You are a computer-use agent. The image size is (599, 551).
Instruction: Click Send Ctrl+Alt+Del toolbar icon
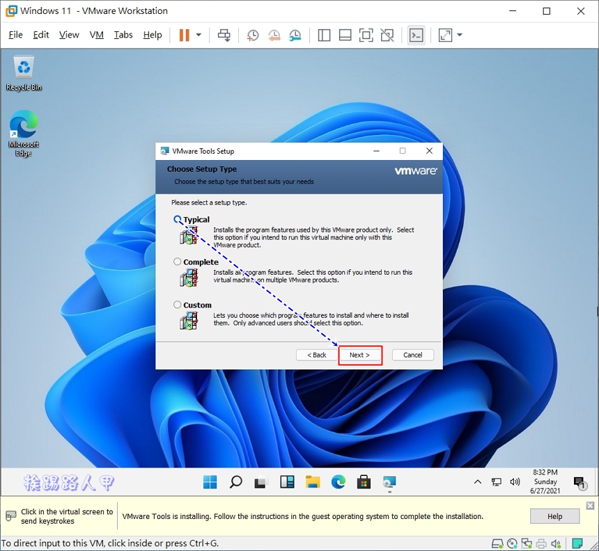224,35
